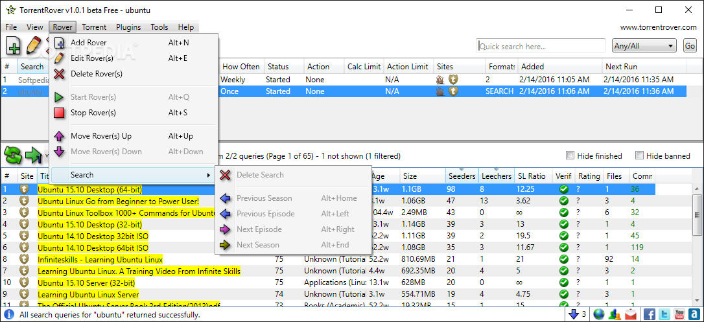This screenshot has width=704, height=322.
Task: Click the people community icon in status bar
Action: click(615, 314)
